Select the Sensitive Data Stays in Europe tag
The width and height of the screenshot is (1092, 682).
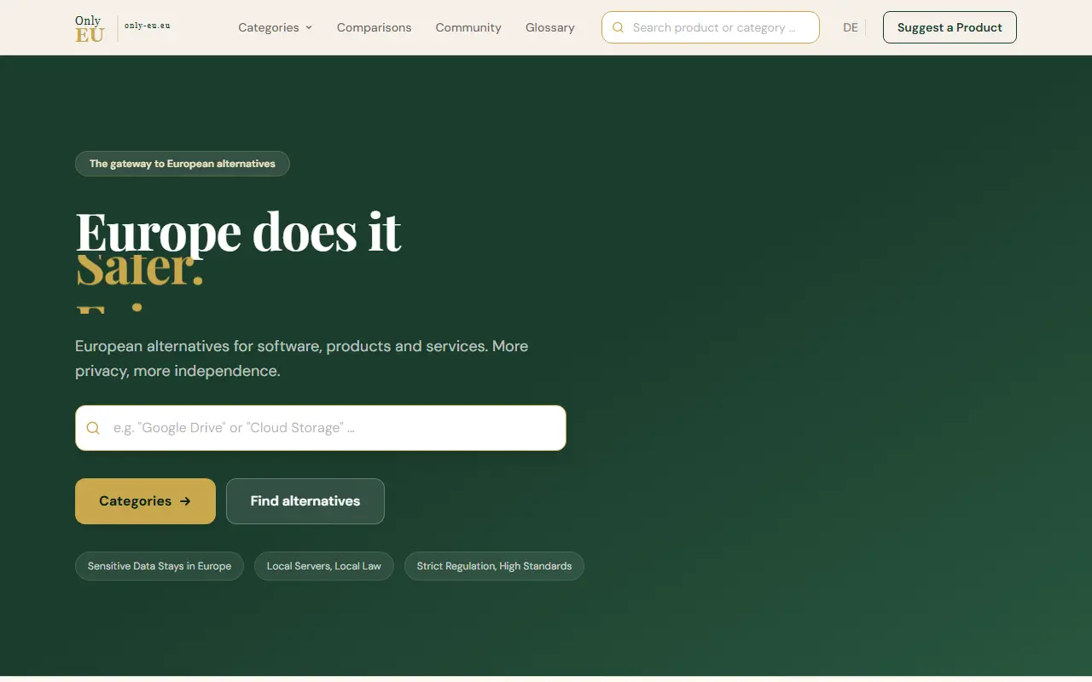click(x=160, y=566)
